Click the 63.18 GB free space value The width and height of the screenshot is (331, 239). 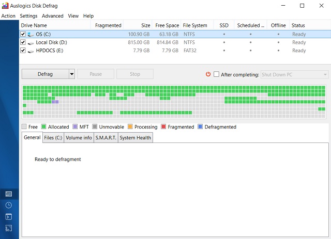point(169,34)
